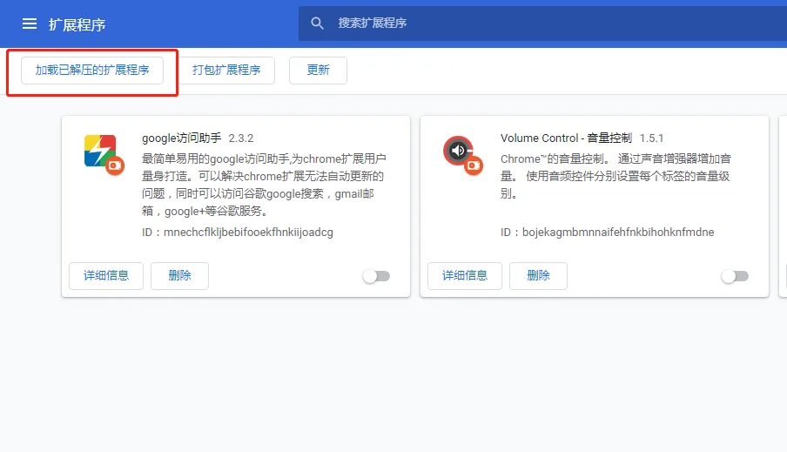Open the hamburger main menu
The image size is (787, 452).
pos(29,24)
